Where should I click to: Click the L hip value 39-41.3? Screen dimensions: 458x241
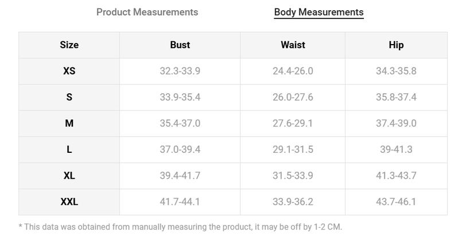396,149
